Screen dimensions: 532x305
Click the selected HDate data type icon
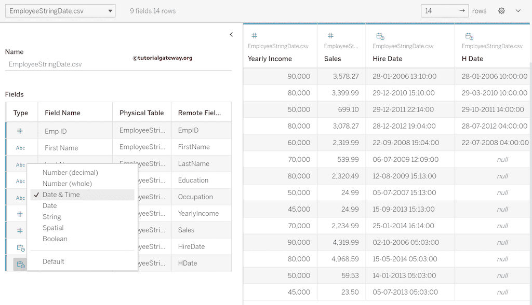tap(20, 264)
